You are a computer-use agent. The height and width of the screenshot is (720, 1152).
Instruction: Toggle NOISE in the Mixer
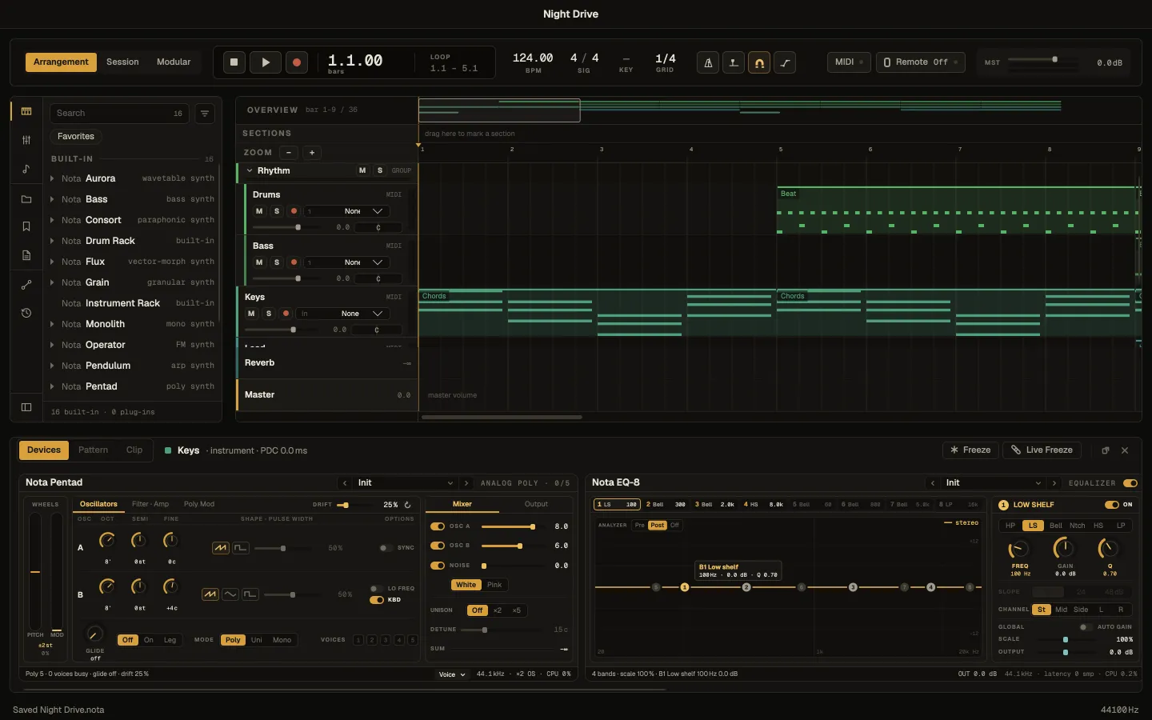[x=438, y=566]
